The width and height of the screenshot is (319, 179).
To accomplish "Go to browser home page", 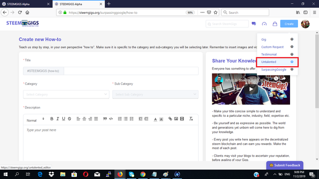I will (x=27, y=12).
